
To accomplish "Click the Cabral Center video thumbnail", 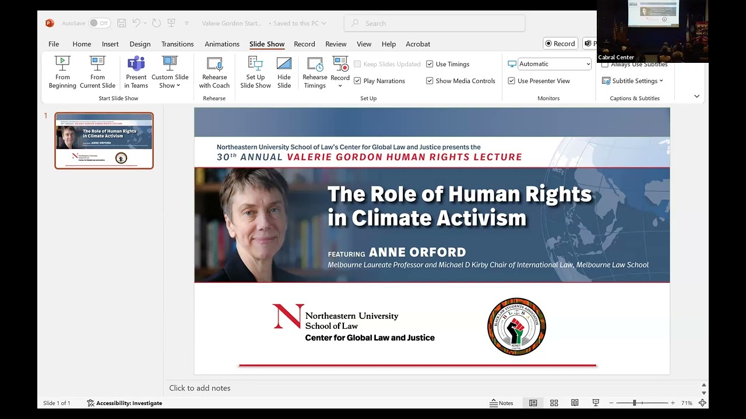I will click(653, 30).
